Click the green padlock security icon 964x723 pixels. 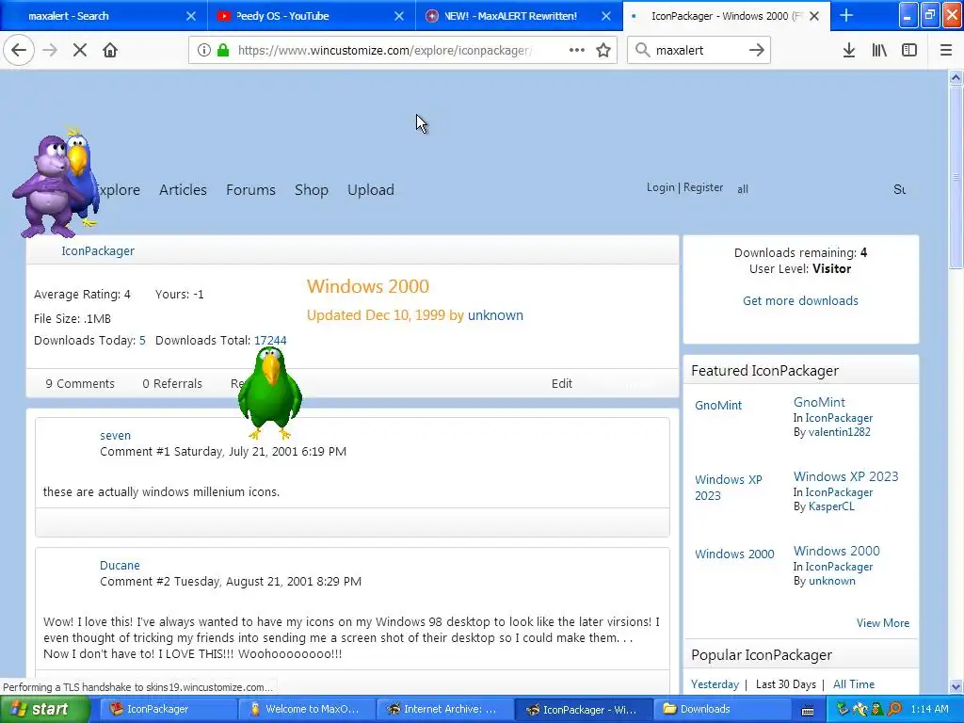point(223,50)
